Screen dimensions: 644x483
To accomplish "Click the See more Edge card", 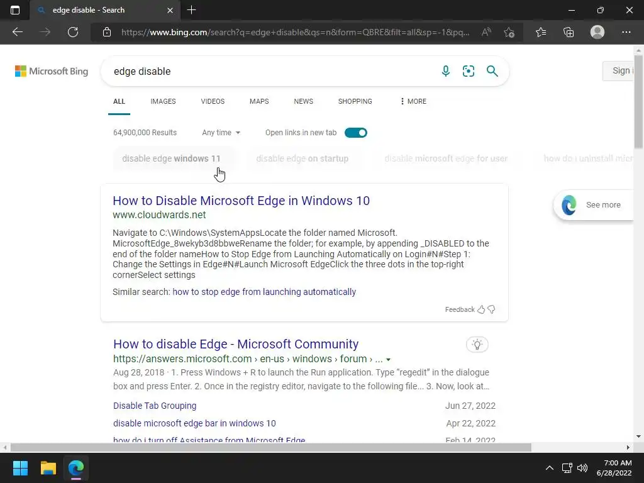I will (x=594, y=205).
